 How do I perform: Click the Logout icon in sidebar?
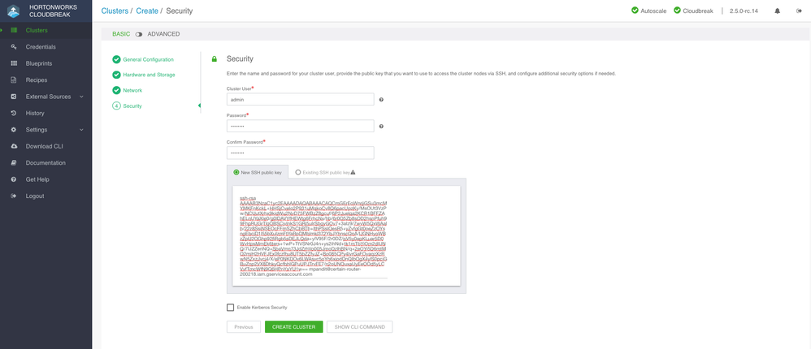[x=14, y=196]
